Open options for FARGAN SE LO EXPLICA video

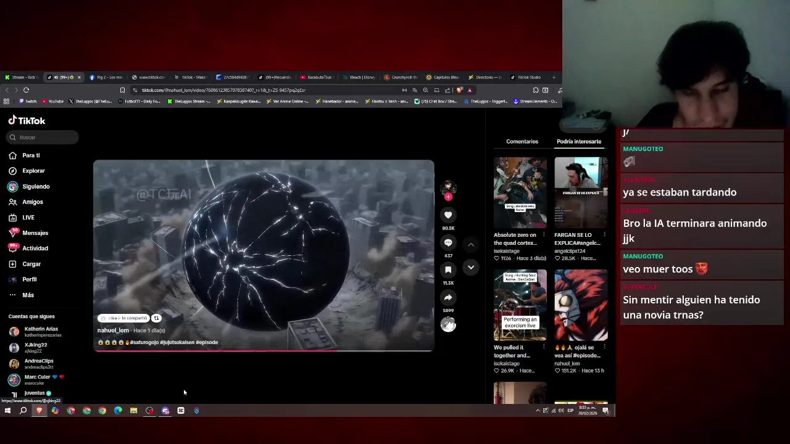tap(604, 235)
